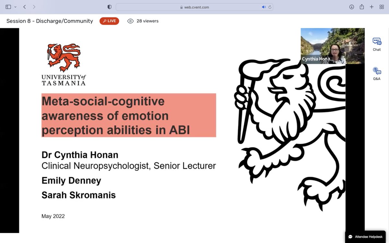Image resolution: width=389 pixels, height=243 pixels.
Task: Click the web.cvent.com address bar
Action: tap(194, 7)
